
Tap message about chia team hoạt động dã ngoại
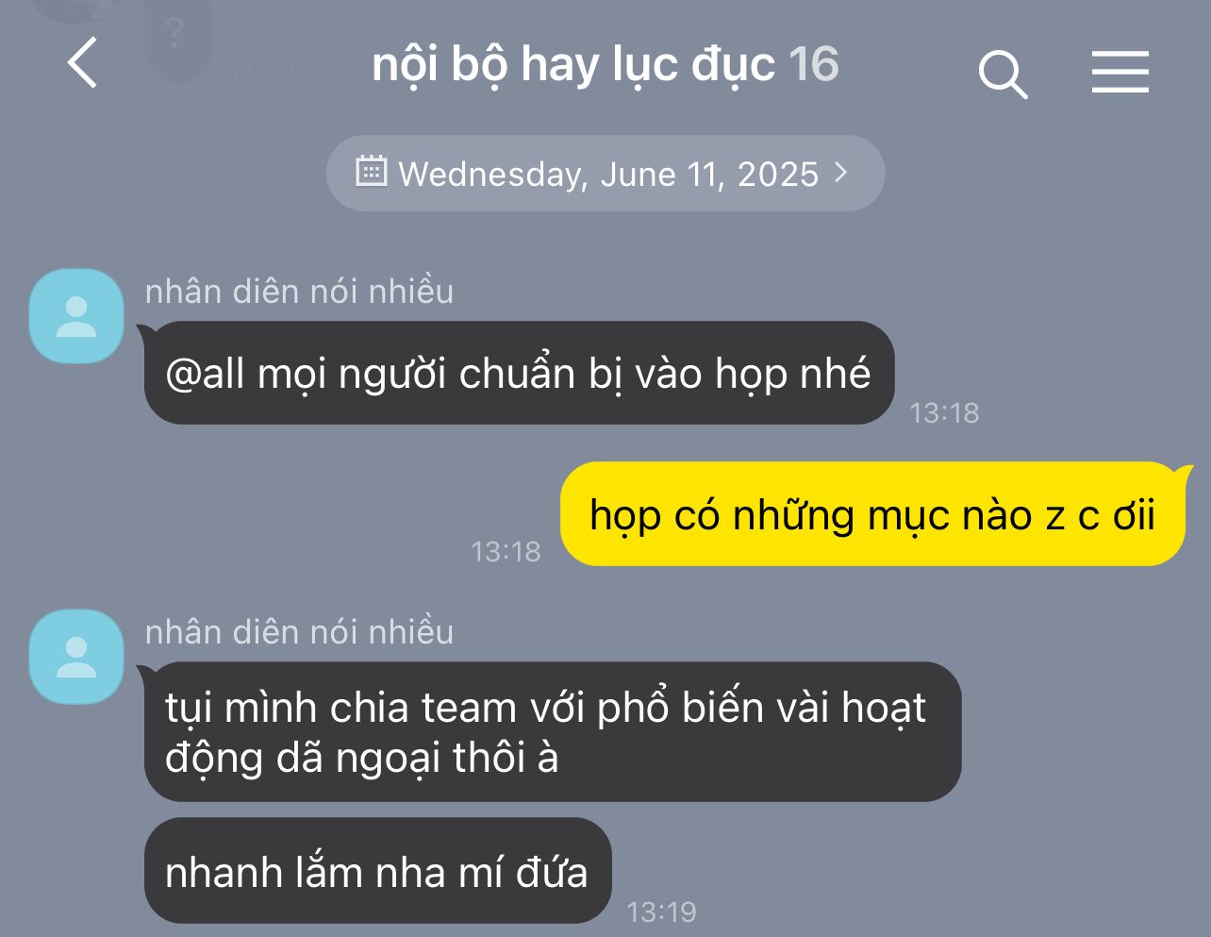click(x=553, y=732)
